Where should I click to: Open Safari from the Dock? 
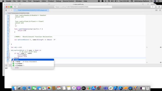pos(24,88)
